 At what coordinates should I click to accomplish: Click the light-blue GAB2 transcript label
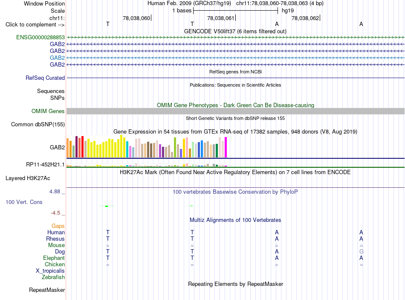coord(58,58)
